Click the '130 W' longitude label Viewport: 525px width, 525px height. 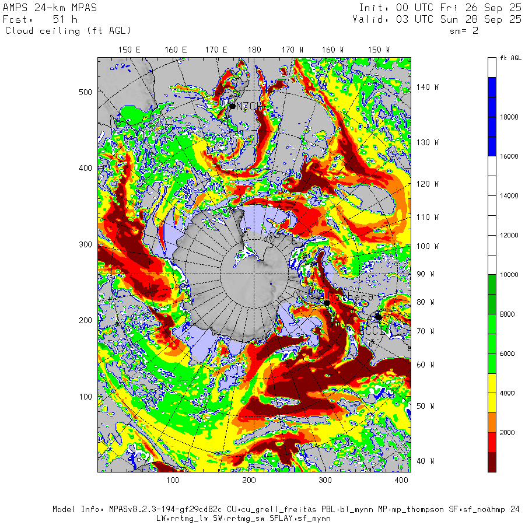pyautogui.click(x=428, y=143)
